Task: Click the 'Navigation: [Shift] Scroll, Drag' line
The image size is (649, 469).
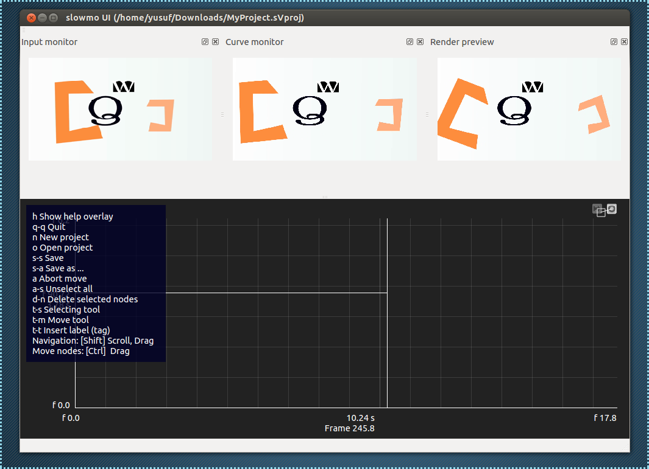Action: click(x=93, y=341)
